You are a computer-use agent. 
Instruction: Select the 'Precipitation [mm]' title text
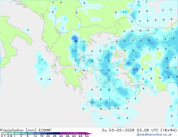click(x=18, y=130)
